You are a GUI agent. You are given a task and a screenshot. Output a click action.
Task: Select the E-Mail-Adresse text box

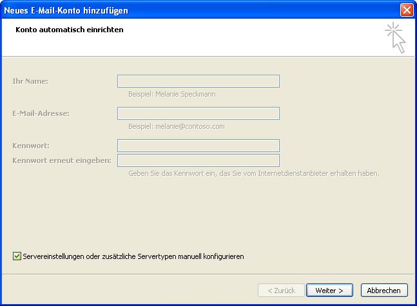point(198,113)
